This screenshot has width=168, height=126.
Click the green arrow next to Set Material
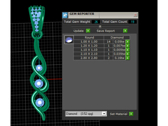(131, 114)
